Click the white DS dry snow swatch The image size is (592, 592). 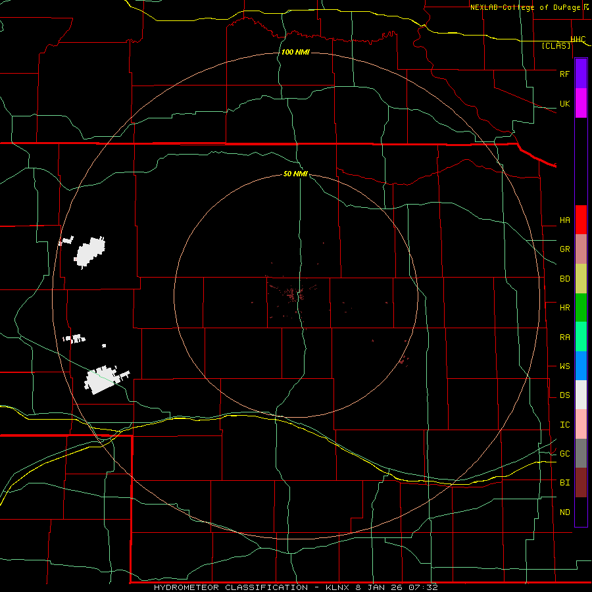581,395
